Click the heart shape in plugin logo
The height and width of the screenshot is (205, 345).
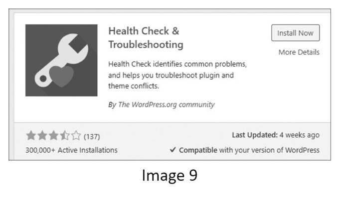[61, 77]
